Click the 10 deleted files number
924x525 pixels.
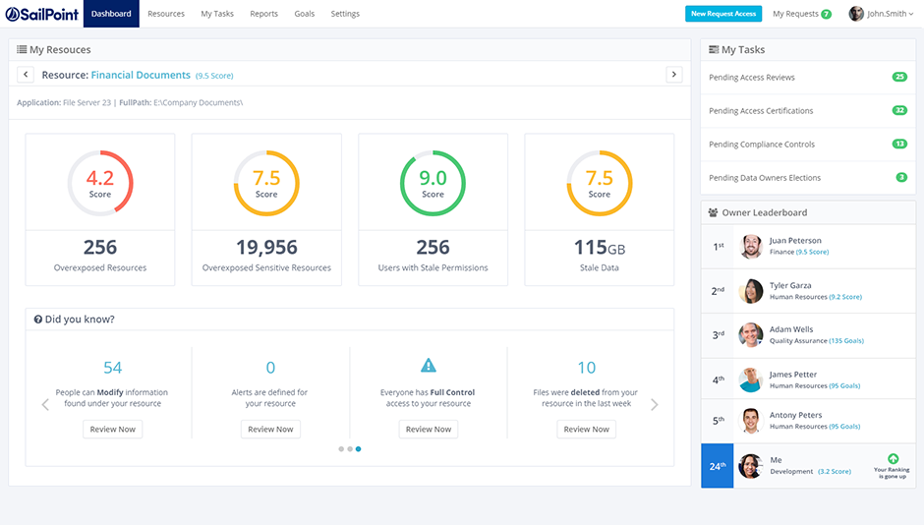pos(586,368)
